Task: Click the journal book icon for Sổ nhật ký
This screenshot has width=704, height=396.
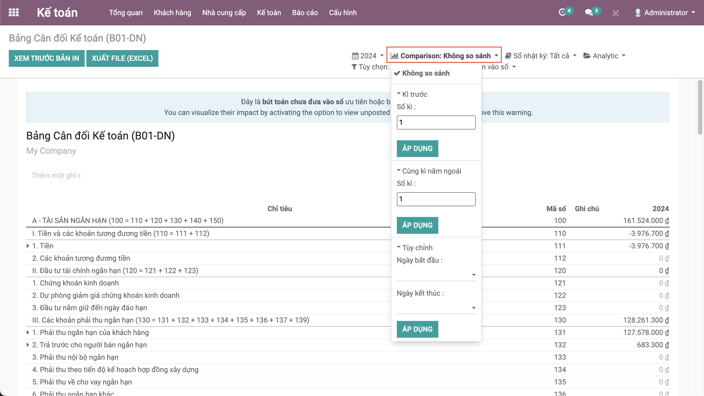Action: 508,56
